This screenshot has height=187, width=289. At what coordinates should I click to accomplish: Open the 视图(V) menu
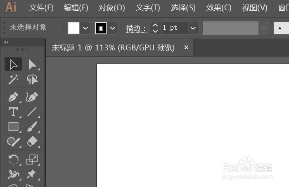coord(255,8)
